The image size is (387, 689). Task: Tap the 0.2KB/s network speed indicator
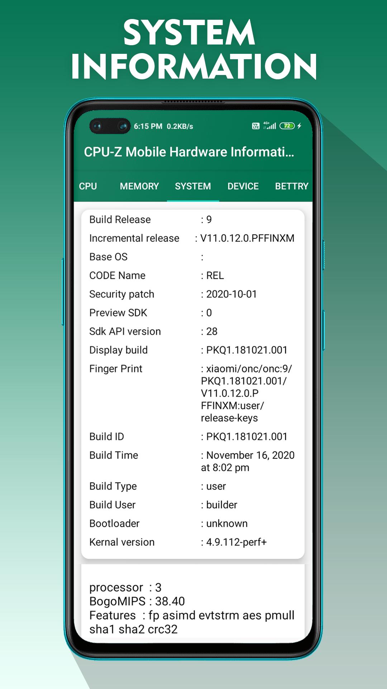(x=180, y=126)
